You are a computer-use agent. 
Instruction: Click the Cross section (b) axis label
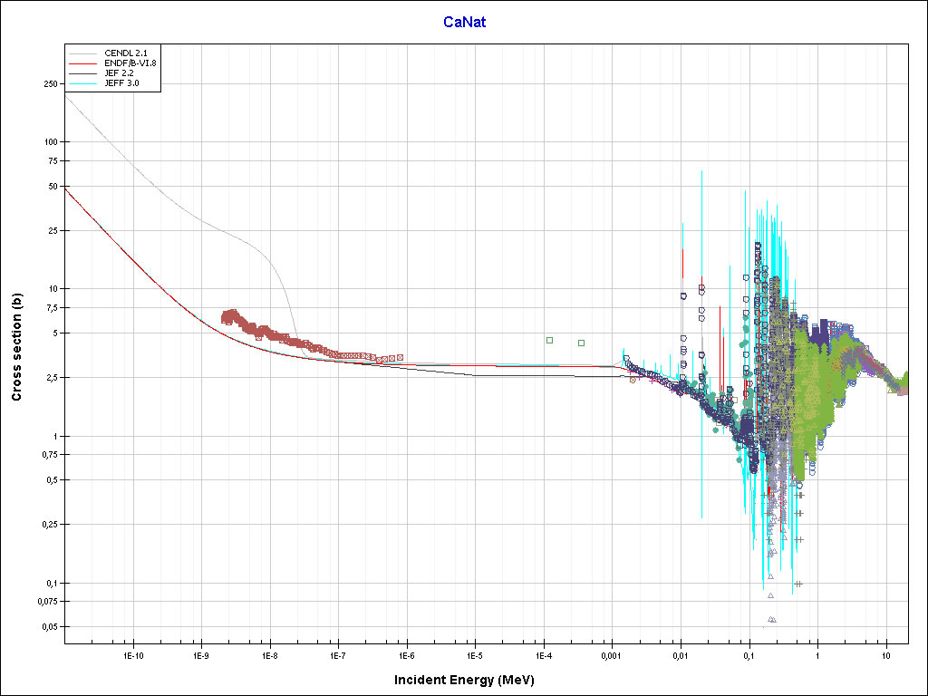16,347
